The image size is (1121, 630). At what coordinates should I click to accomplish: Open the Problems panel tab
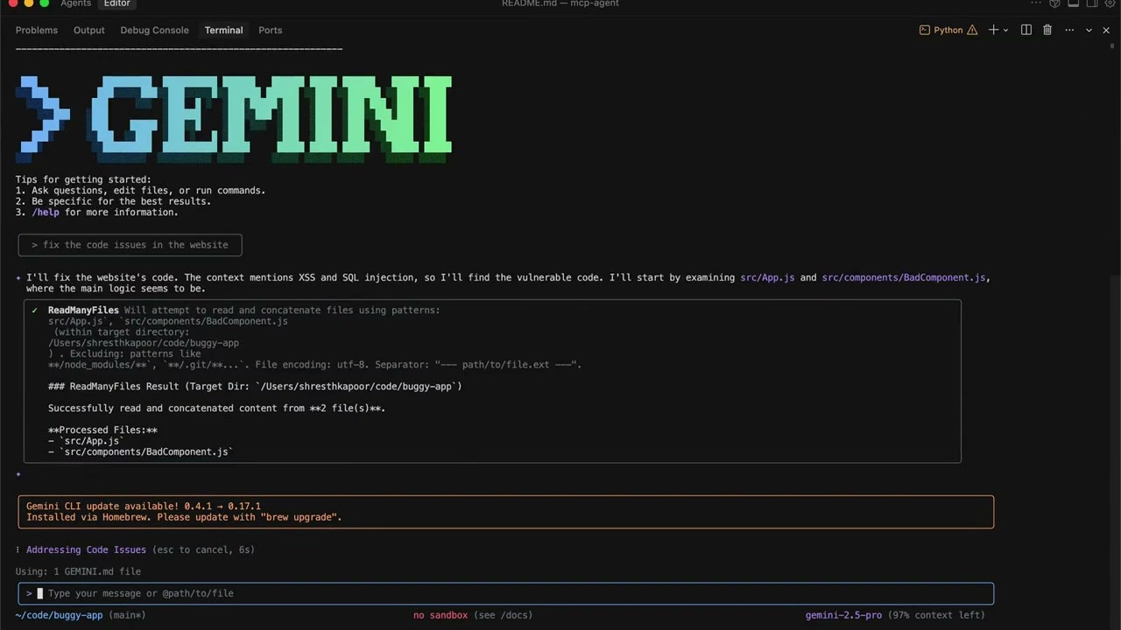(x=37, y=30)
